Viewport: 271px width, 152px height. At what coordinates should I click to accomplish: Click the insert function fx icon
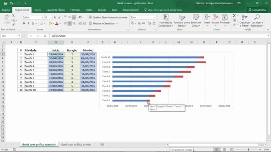tap(45, 36)
